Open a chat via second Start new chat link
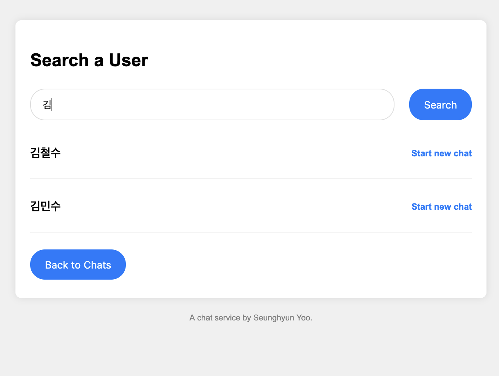 point(441,207)
